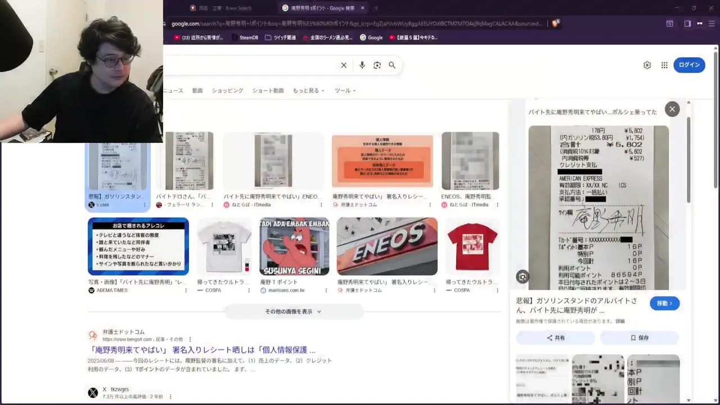
Task: Open Google settings gear icon
Action: point(647,65)
